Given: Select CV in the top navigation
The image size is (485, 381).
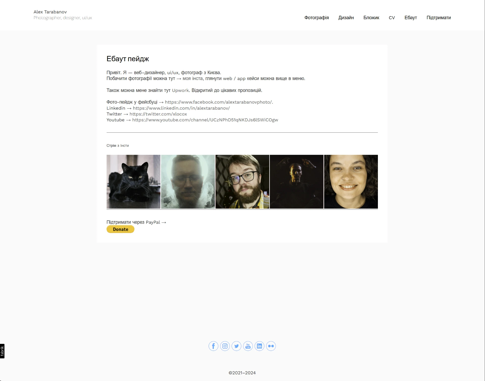Looking at the screenshot, I should (392, 18).
